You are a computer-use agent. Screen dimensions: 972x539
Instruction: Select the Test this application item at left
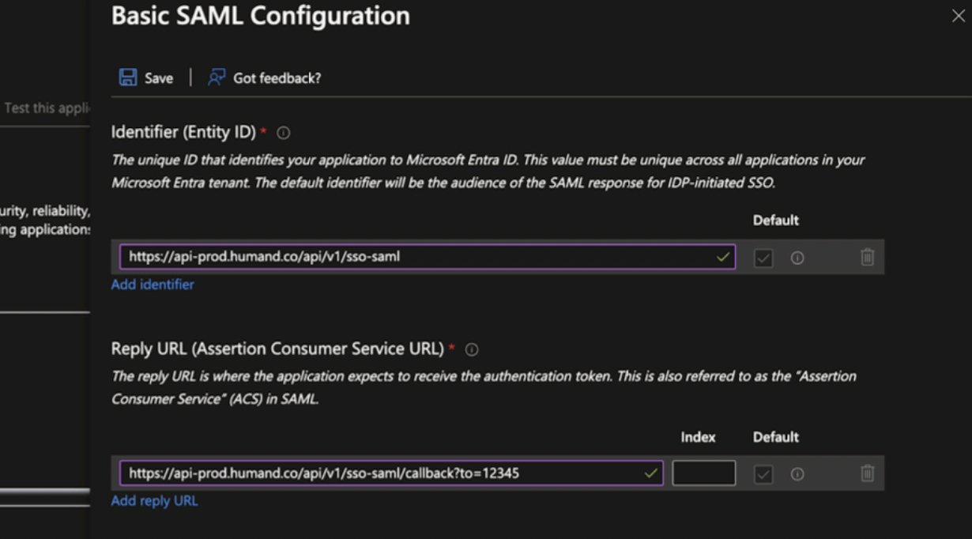tap(46, 108)
